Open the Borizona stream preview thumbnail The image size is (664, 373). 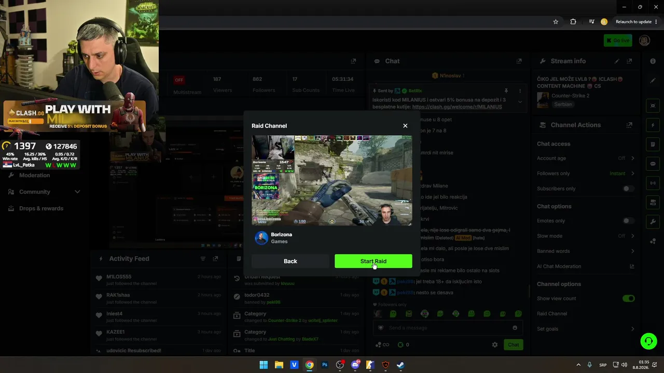(332, 180)
